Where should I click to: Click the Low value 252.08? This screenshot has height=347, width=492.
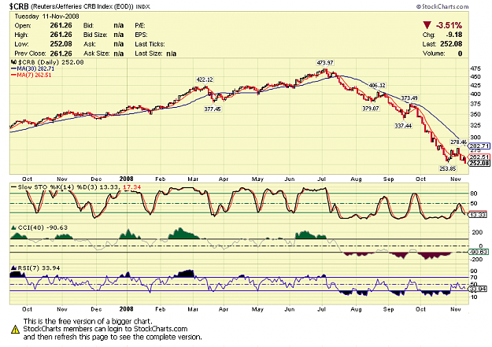pos(61,44)
